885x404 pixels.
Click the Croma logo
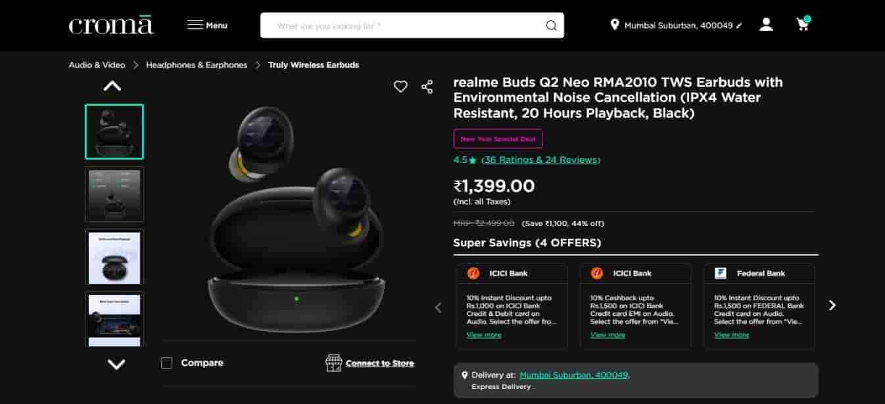pos(110,25)
